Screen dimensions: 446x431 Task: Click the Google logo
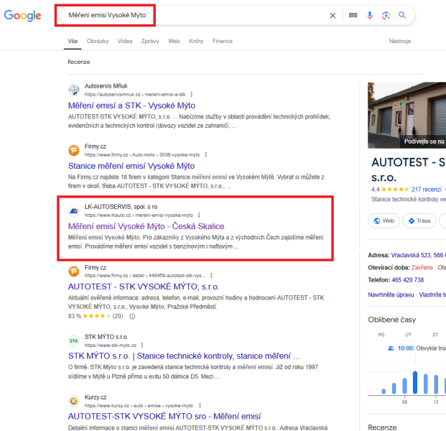[22, 16]
